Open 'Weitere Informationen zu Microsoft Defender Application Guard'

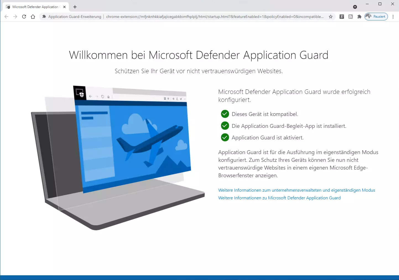click(x=279, y=198)
